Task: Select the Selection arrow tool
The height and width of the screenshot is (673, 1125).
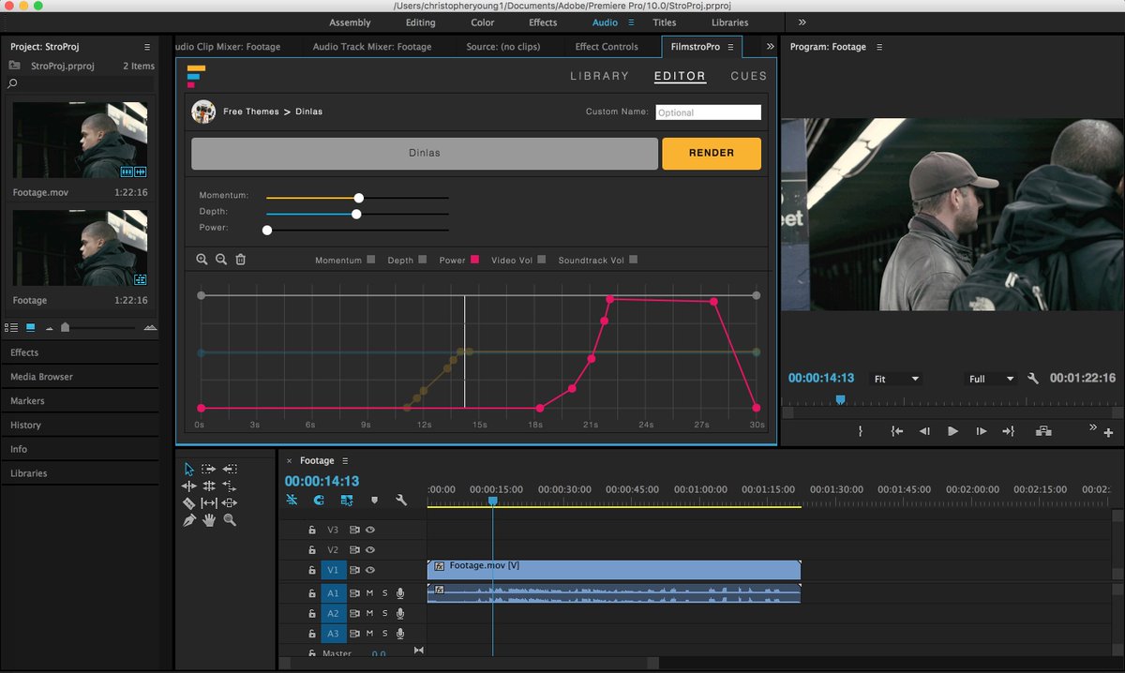Action: [x=189, y=469]
